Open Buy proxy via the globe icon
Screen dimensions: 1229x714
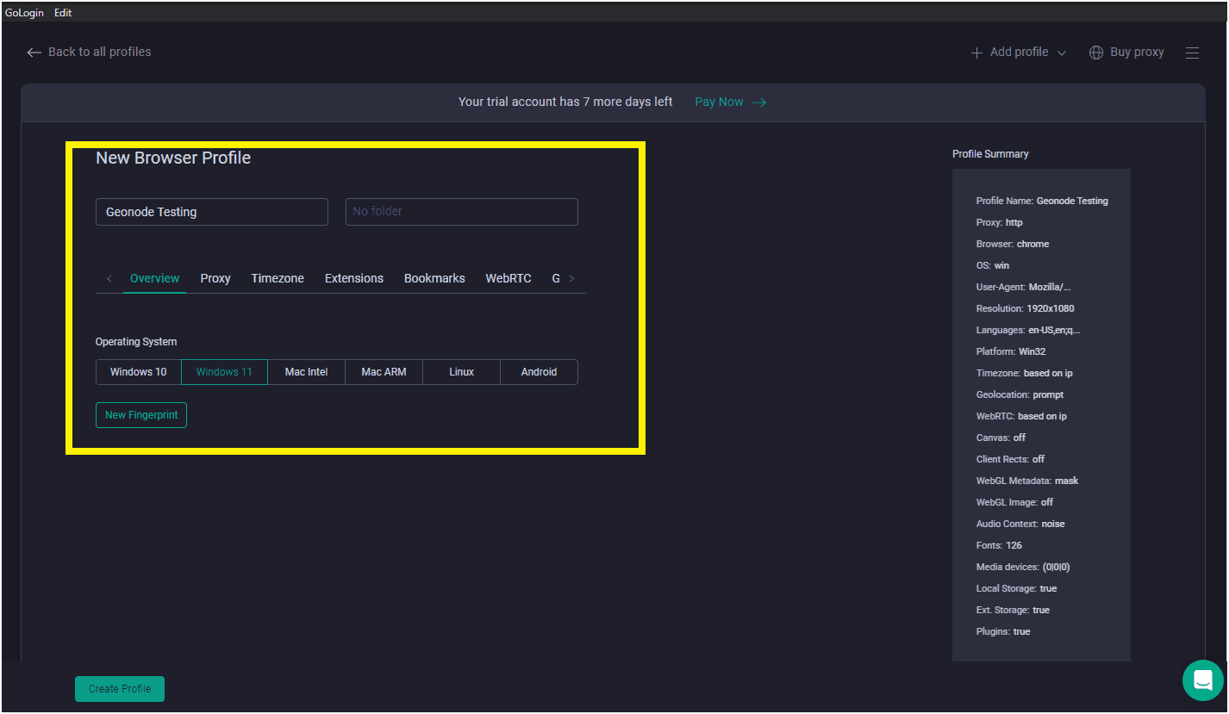click(x=1096, y=52)
